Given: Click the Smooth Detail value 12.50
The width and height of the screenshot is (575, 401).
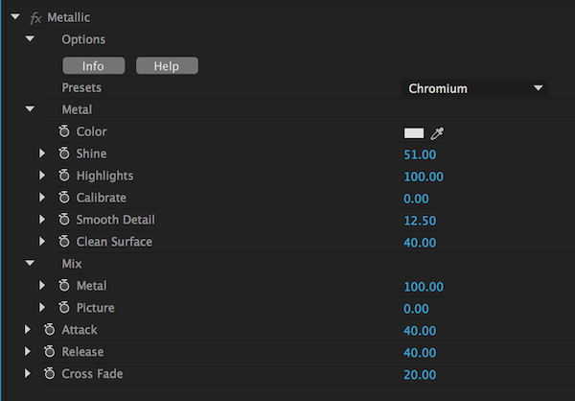Looking at the screenshot, I should (x=420, y=221).
